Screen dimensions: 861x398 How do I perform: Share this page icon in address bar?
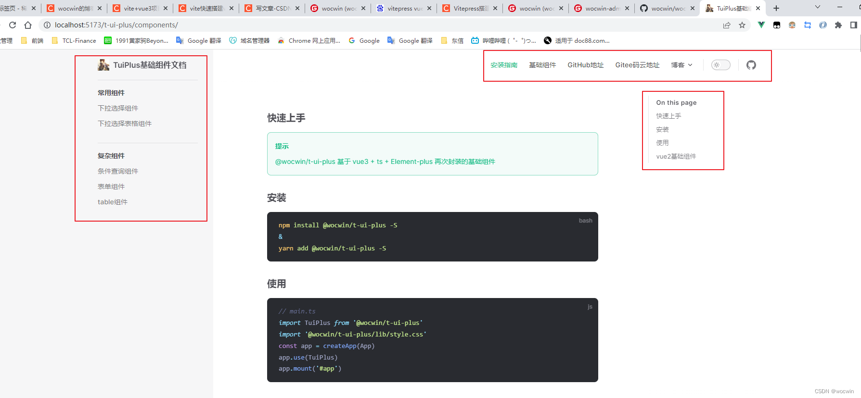click(727, 25)
